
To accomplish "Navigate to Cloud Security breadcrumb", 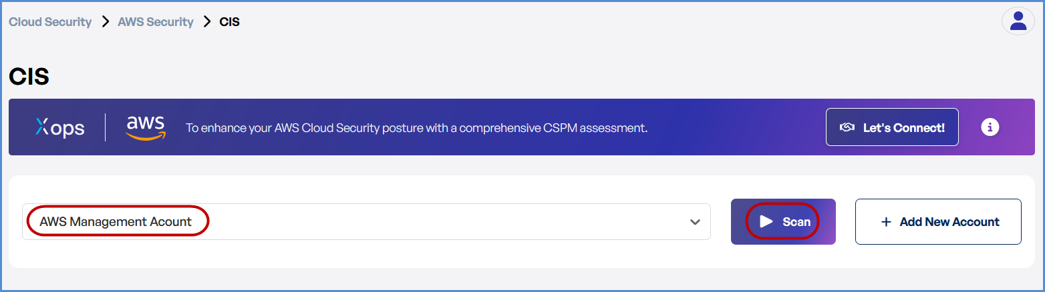I will click(x=50, y=22).
